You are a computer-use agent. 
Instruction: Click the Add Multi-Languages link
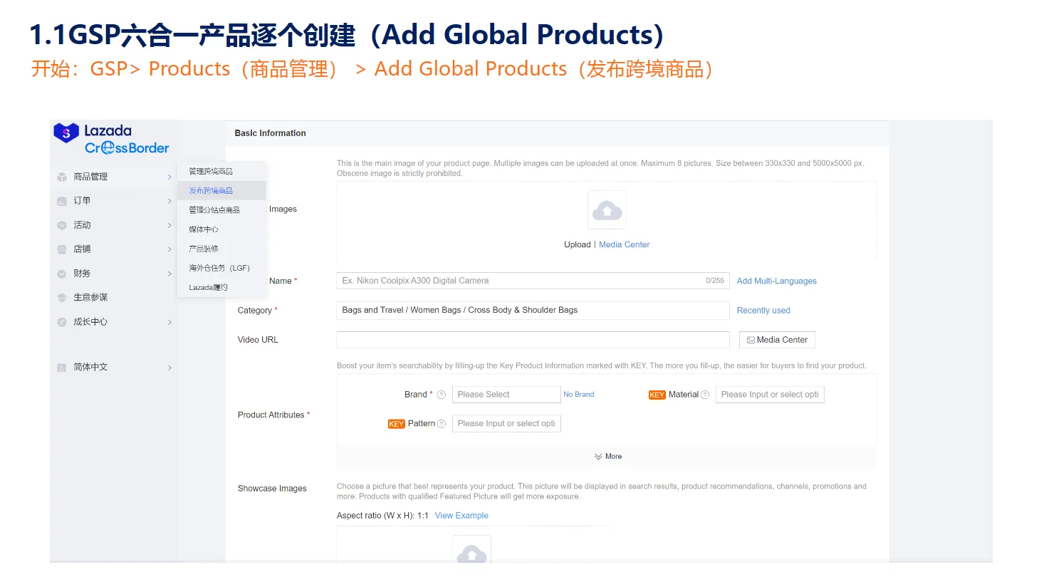pos(776,281)
